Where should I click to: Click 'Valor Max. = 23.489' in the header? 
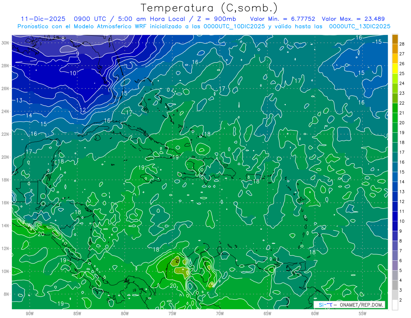[353, 19]
